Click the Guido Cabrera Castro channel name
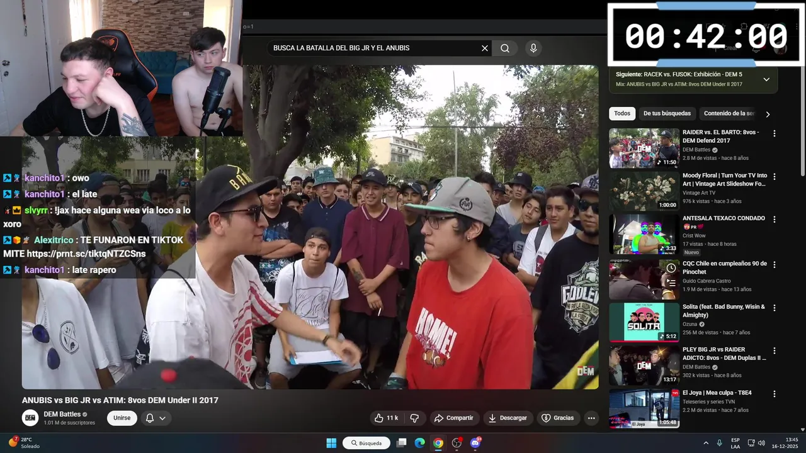Viewport: 806px width, 453px height. pyautogui.click(x=707, y=281)
